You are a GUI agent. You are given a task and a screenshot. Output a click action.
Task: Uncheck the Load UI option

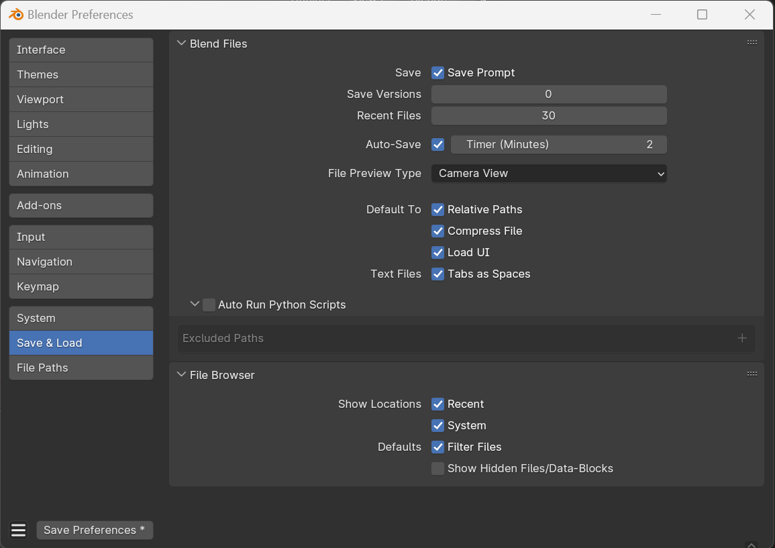[x=437, y=252]
